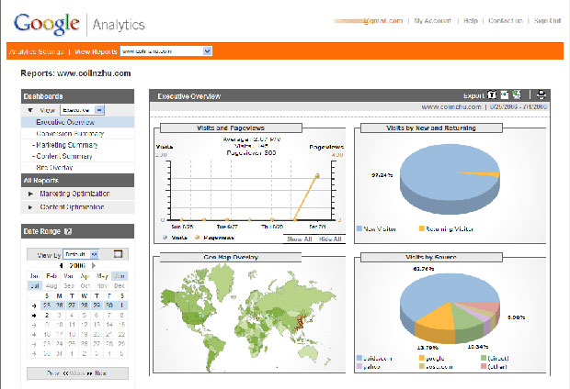570x389 pixels.
Task: Click Show All under visits chart
Action: [x=299, y=239]
